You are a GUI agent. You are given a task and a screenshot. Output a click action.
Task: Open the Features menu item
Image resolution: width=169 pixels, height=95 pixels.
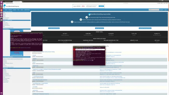pos(10,10)
